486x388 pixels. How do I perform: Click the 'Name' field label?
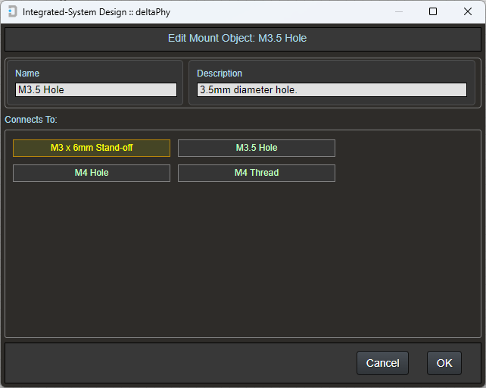[27, 74]
